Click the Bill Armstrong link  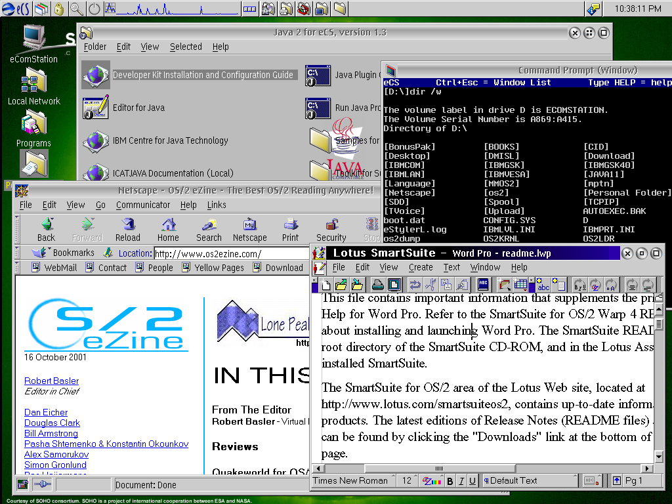click(51, 433)
